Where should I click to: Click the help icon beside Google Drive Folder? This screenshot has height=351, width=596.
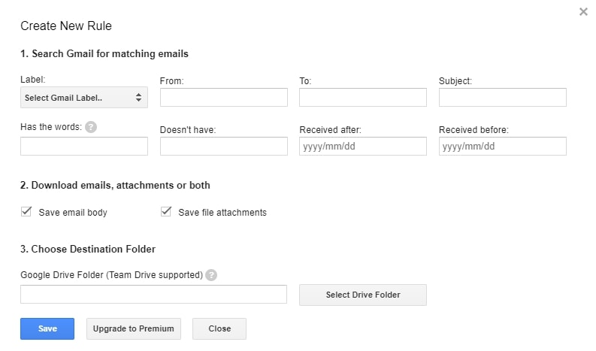[211, 275]
